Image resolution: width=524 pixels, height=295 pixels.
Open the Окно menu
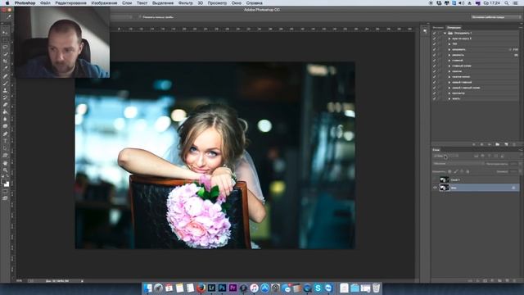[237, 2]
